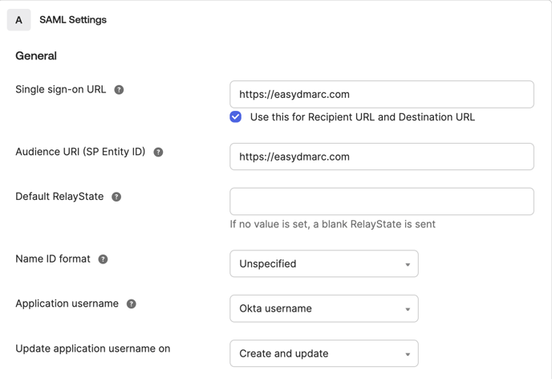Image resolution: width=552 pixels, height=379 pixels.
Task: Click help icon next to Single sign-on URL
Action: point(119,90)
